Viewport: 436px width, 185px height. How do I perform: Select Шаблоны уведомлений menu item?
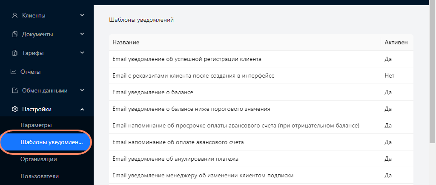46,142
